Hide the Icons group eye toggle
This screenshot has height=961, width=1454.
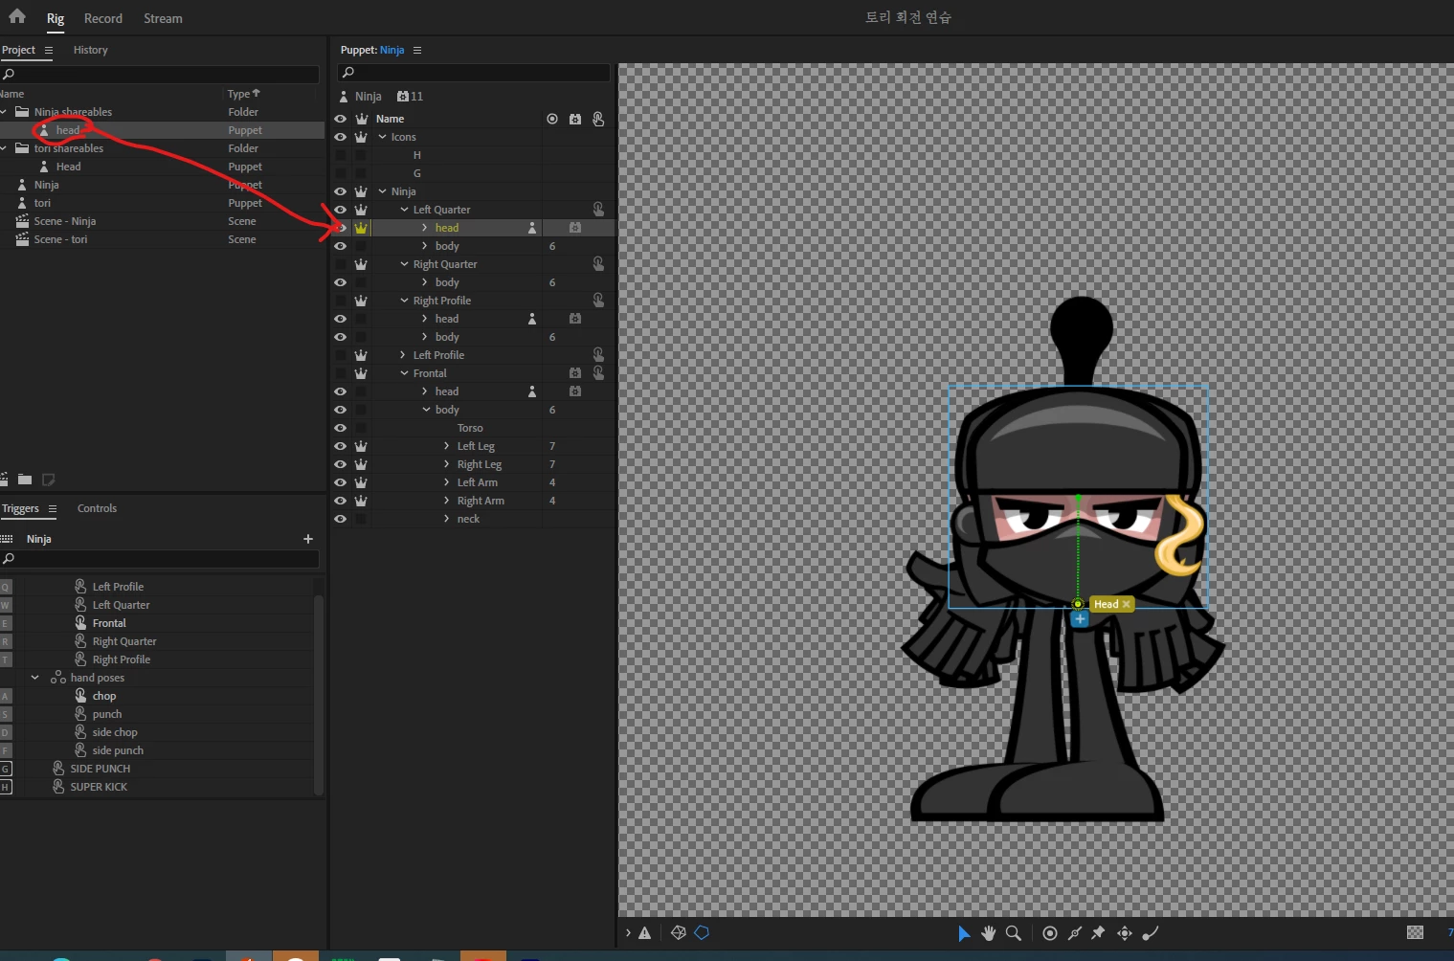click(340, 137)
